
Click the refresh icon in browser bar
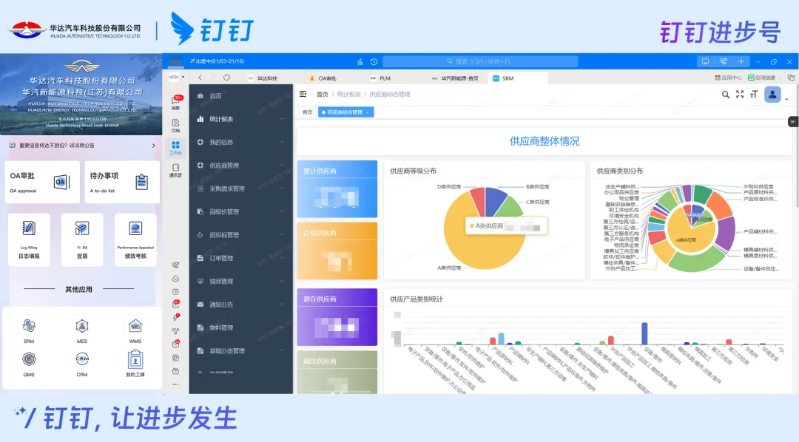click(227, 78)
